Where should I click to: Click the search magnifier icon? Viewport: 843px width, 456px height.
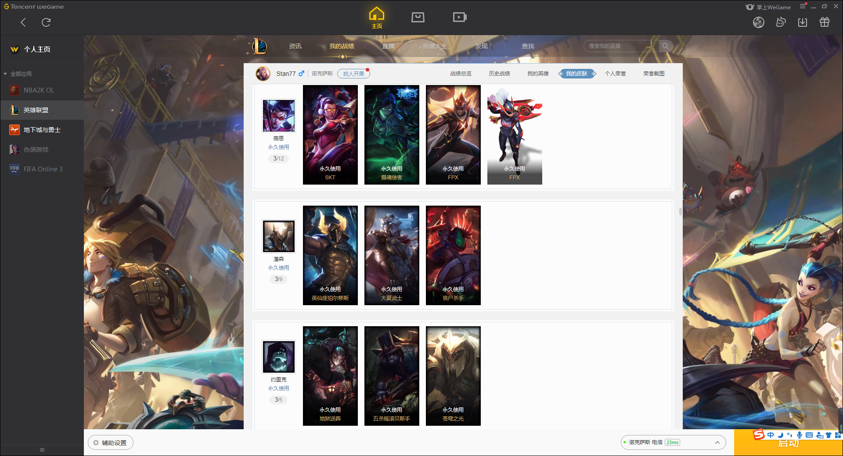point(666,46)
